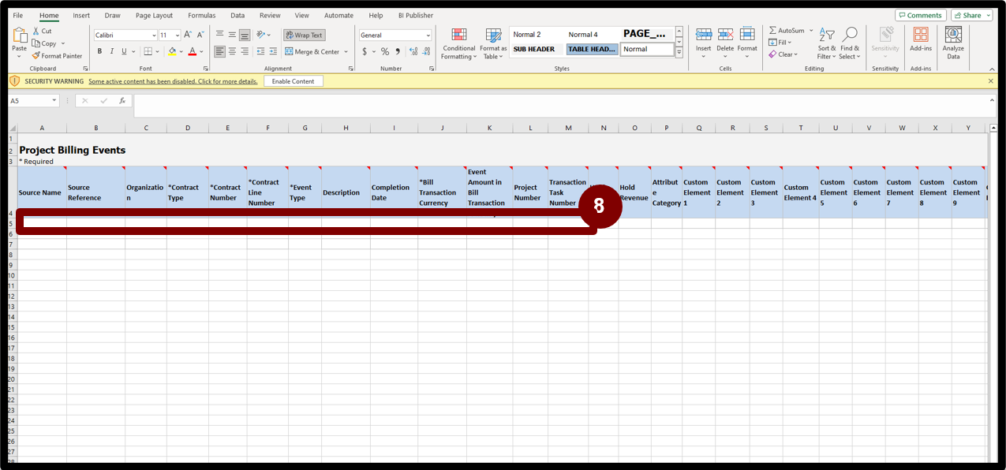The height and width of the screenshot is (470, 1006).
Task: Toggle Underline formatting
Action: click(124, 51)
